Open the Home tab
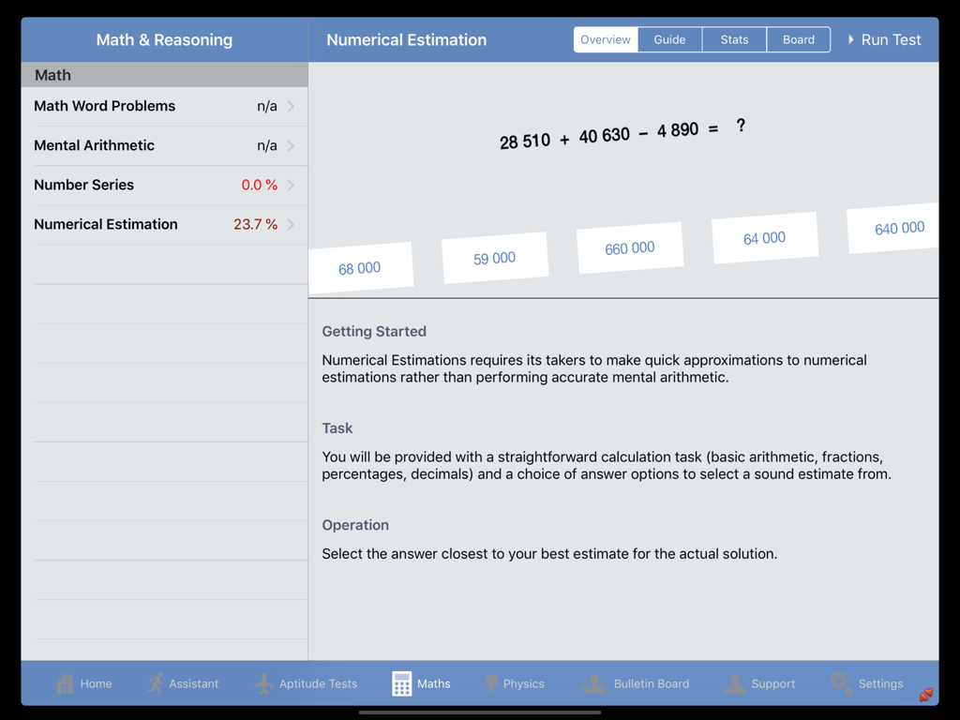Image resolution: width=960 pixels, height=720 pixels. click(84, 683)
